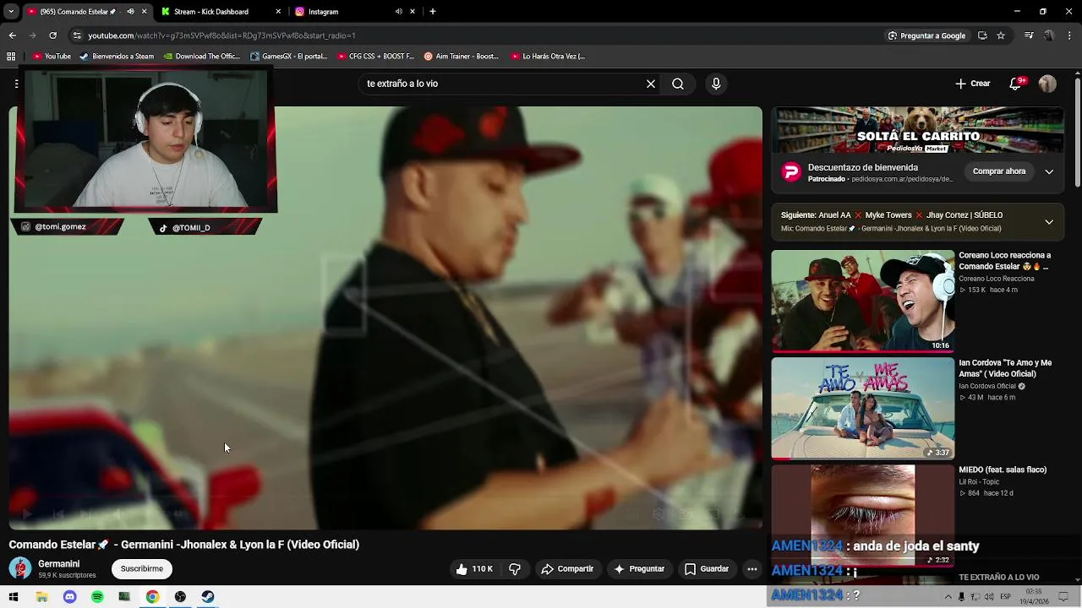Open Chrome three-dot menu
Screen dimensions: 1082x608
pyautogui.click(x=1070, y=35)
